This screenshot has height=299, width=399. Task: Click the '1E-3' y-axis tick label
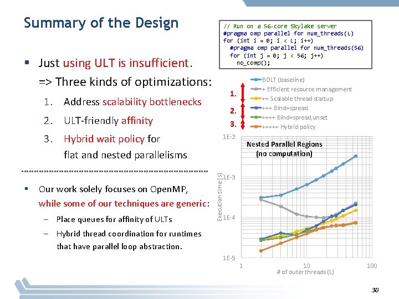pos(229,177)
